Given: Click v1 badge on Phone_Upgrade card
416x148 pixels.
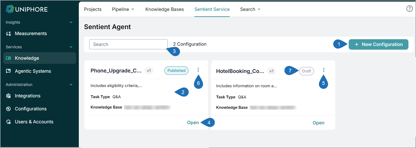Looking at the screenshot, I should pyautogui.click(x=149, y=71).
